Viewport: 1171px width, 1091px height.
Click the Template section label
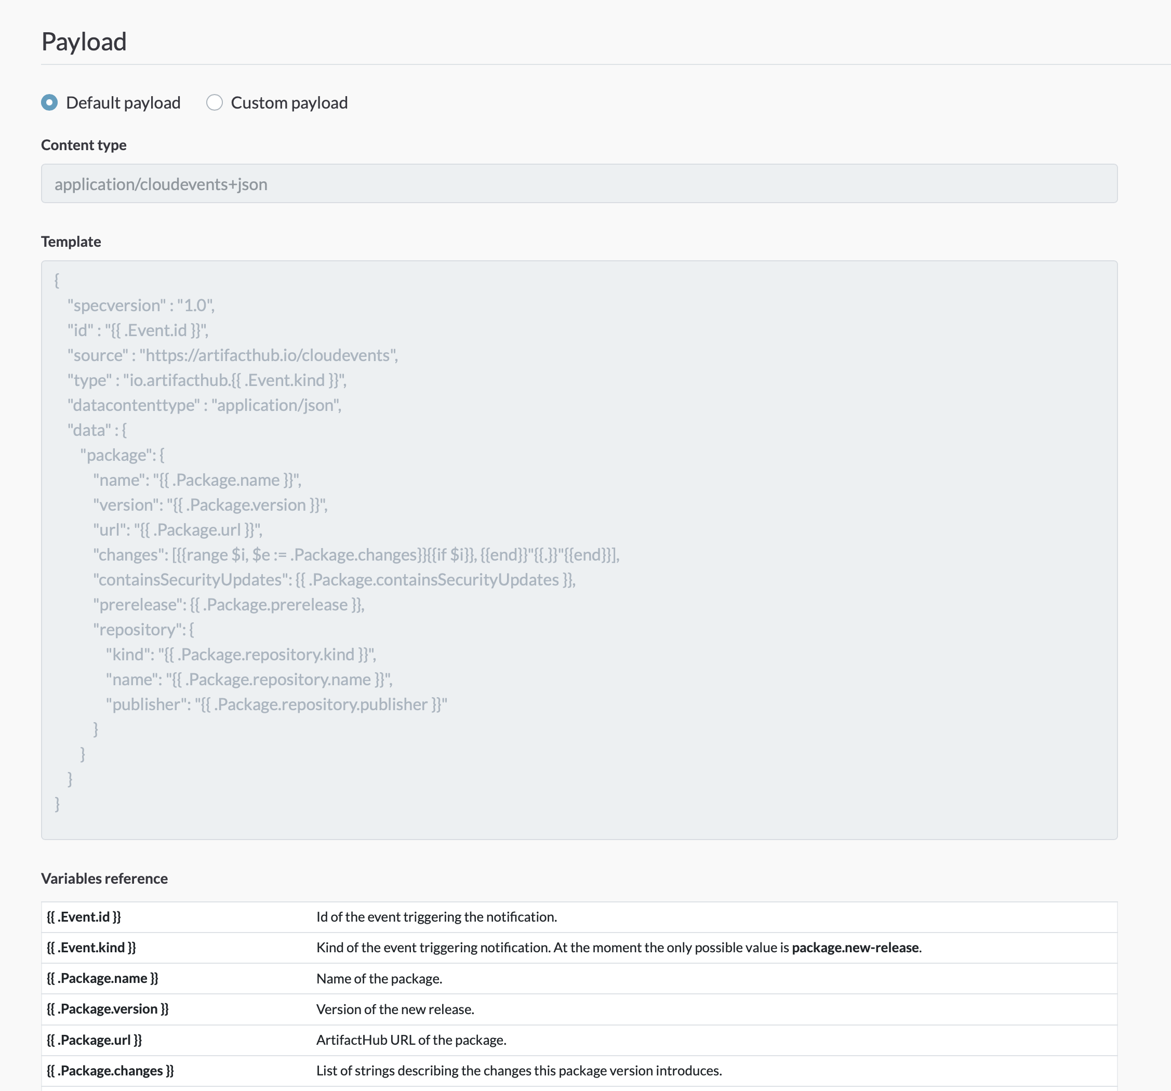(71, 241)
